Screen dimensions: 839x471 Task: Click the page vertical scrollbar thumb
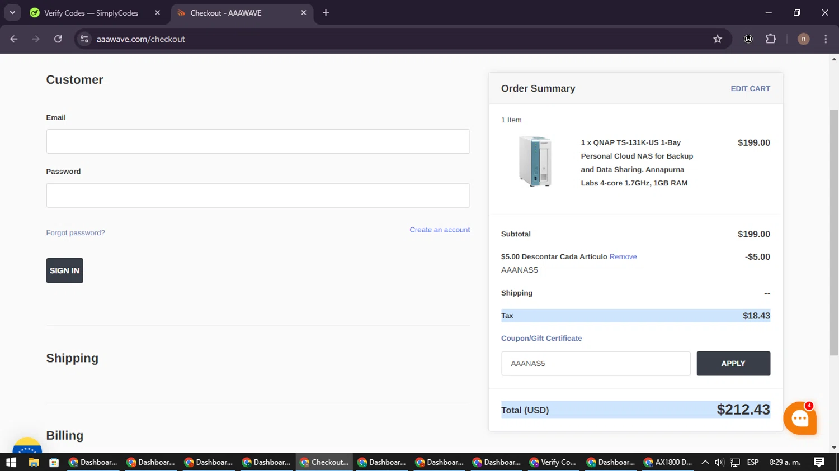[834, 232]
